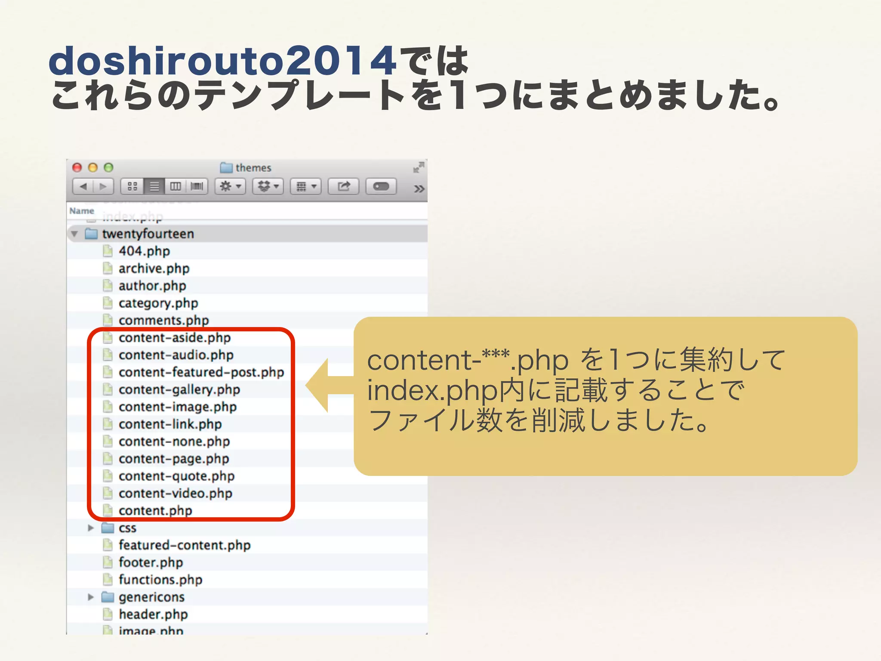Viewport: 881px width, 661px height.
Task: Select 404.php file
Action: click(144, 251)
